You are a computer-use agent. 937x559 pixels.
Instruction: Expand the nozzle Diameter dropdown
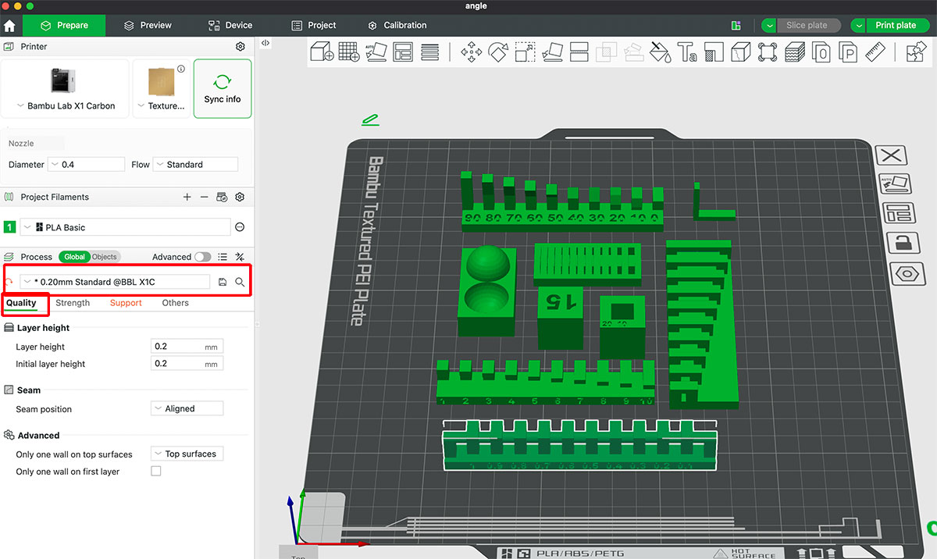[86, 164]
